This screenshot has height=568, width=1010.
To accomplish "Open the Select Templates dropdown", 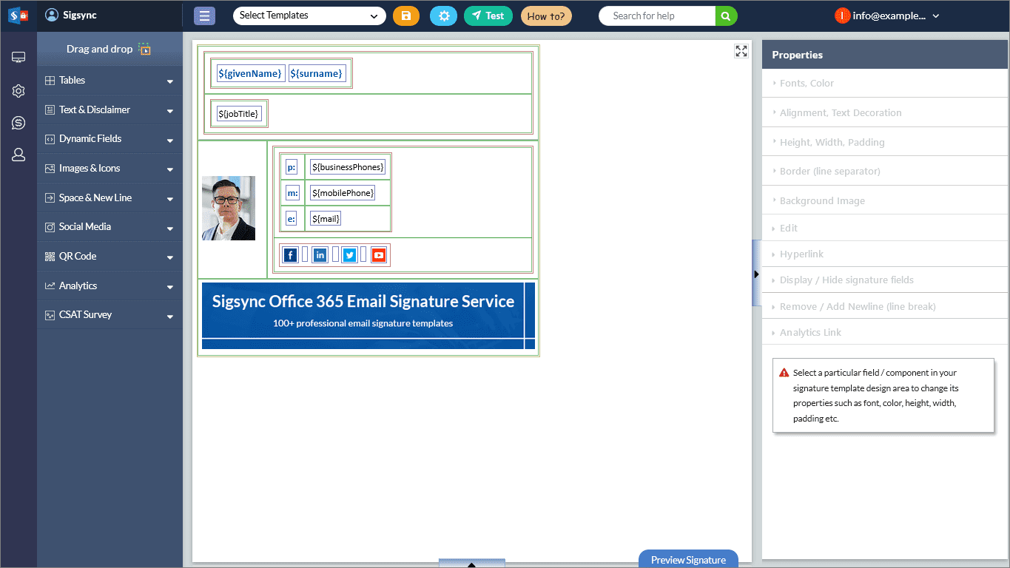I will tap(309, 16).
